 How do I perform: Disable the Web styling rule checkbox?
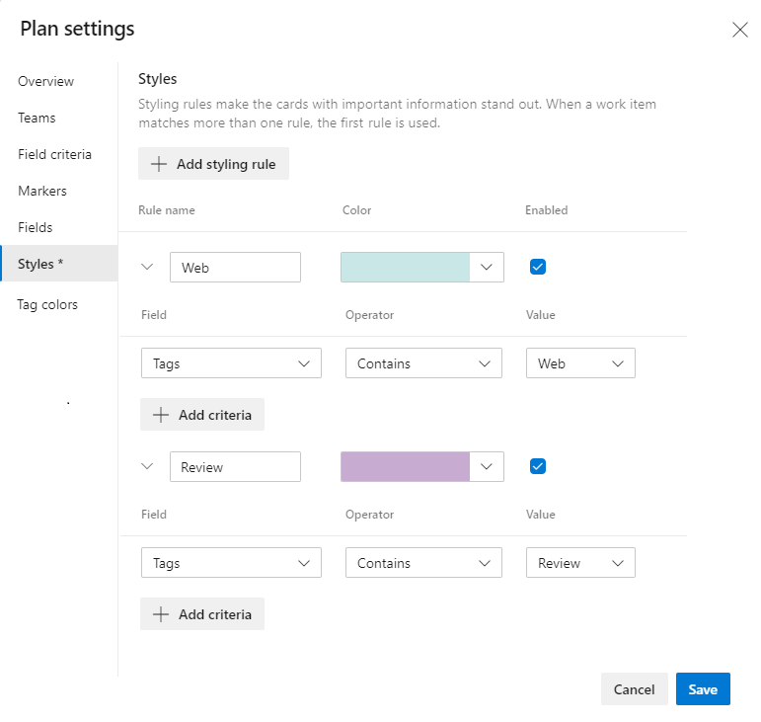point(538,267)
